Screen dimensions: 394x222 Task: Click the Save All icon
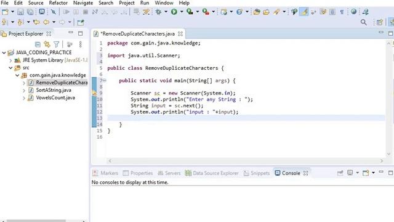click(x=30, y=12)
